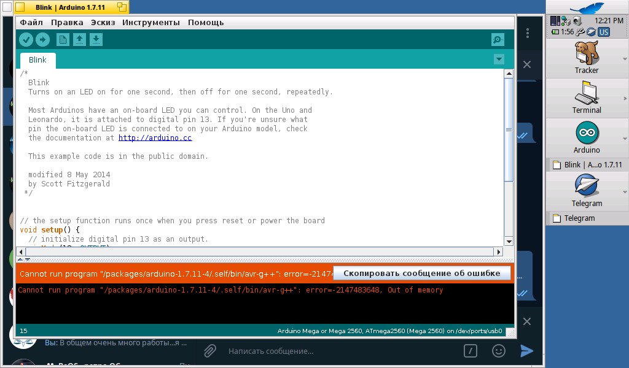The width and height of the screenshot is (629, 368).
Task: Click the 'Out of memory' console error line
Action: coord(231,290)
